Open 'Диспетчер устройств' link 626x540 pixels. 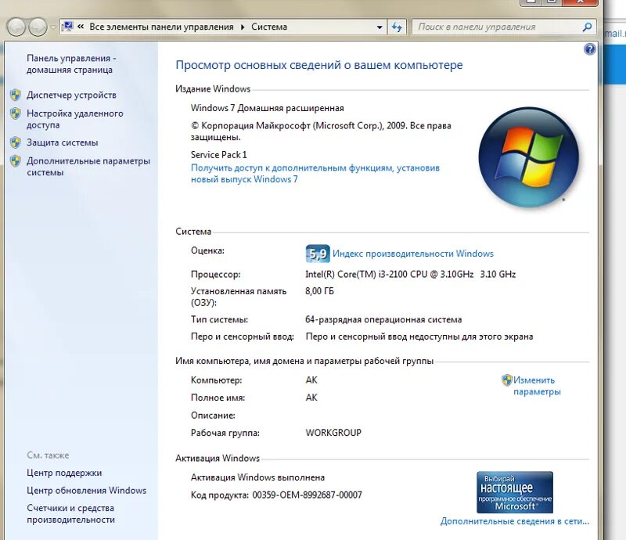(x=71, y=95)
